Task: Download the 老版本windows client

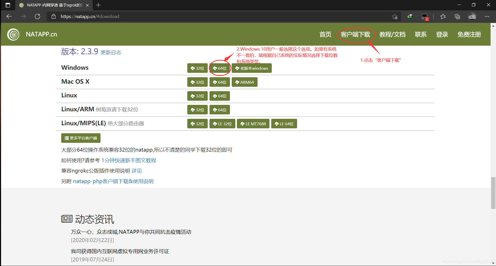Action: click(x=252, y=68)
